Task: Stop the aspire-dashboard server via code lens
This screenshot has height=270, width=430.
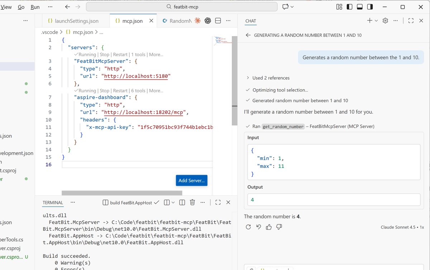Action: 104,91
